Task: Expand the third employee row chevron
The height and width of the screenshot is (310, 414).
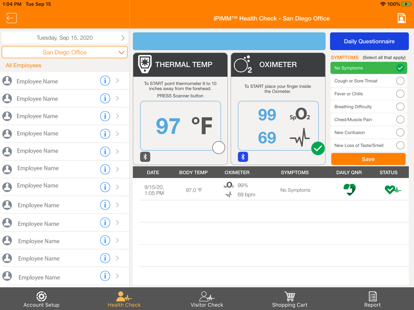Action: (x=118, y=116)
